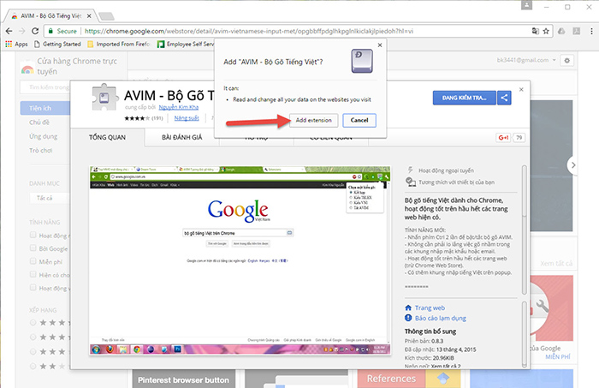
Task: Toggle the Hiện có cho checkbox
Action: click(33, 274)
